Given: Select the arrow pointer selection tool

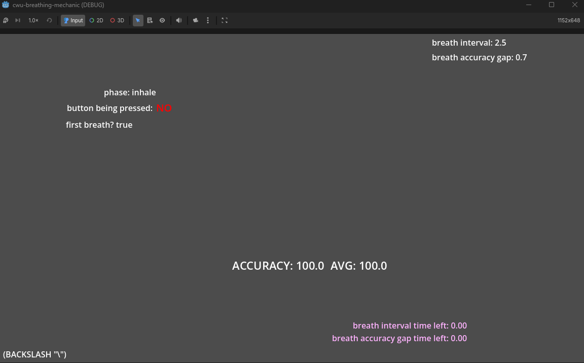Looking at the screenshot, I should (138, 20).
